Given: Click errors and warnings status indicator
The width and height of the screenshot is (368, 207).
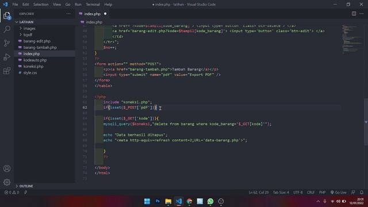Looking at the screenshot, I should click(x=11, y=192).
